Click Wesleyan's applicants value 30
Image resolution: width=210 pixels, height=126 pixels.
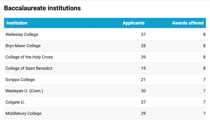click(143, 91)
